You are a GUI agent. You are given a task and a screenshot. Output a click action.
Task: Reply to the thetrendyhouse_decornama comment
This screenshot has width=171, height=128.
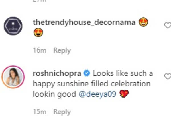tap(62, 51)
